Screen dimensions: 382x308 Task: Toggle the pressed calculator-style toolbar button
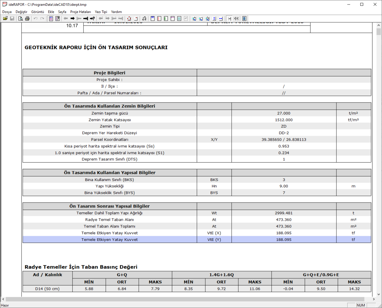51,18
